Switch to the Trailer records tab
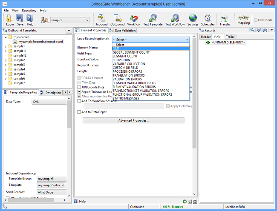The height and width of the screenshot is (211, 277). tap(230, 37)
